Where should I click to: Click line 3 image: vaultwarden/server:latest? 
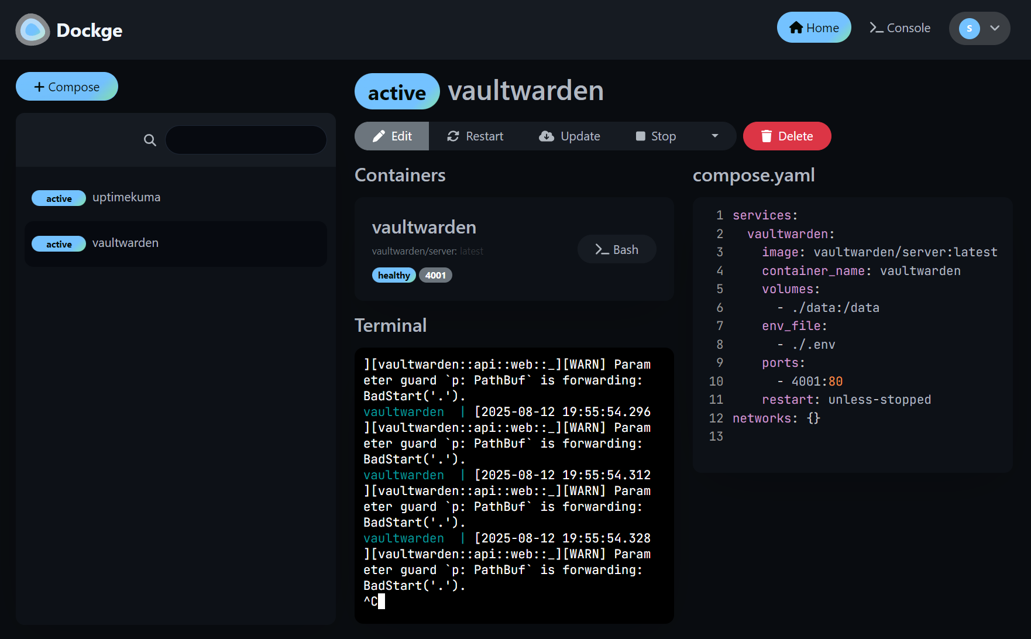(879, 252)
